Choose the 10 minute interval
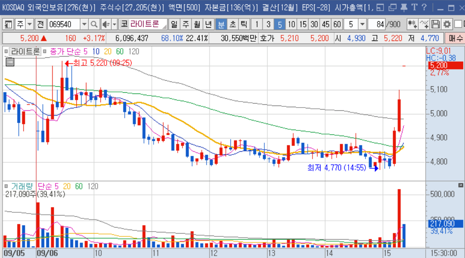 coord(291,24)
